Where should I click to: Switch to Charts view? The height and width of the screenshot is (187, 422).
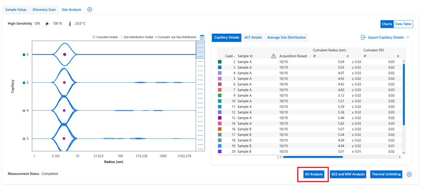pyautogui.click(x=387, y=24)
